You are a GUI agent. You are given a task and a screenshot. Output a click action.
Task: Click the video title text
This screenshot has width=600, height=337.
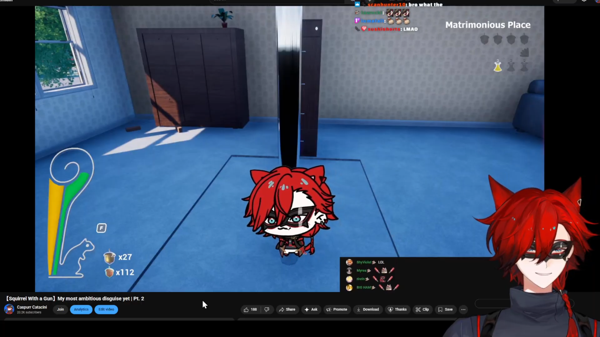pos(75,298)
